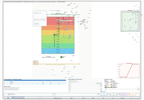Click the hatched pattern block left of yellow strip
The height and width of the screenshot is (100, 144).
36,62
